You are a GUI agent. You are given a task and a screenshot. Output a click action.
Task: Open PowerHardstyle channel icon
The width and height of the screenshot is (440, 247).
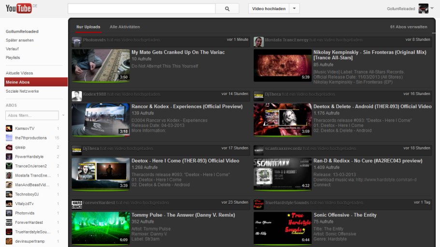tap(9, 156)
